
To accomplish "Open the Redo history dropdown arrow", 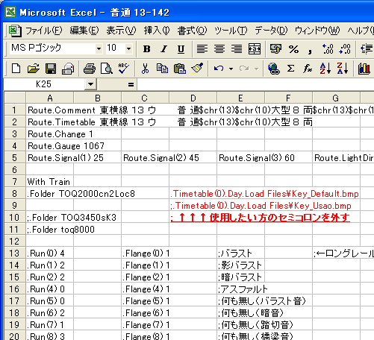I will pos(257,69).
